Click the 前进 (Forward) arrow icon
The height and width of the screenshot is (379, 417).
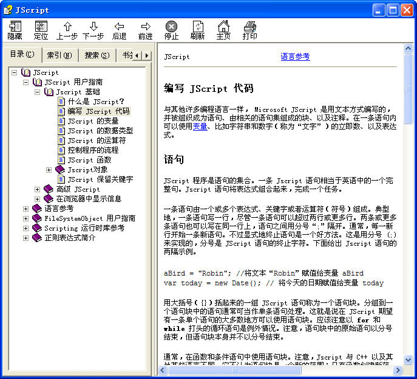point(146,27)
